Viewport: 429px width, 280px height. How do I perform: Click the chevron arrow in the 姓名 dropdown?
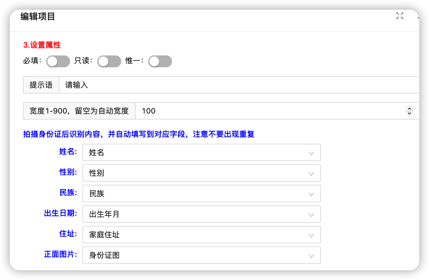311,153
